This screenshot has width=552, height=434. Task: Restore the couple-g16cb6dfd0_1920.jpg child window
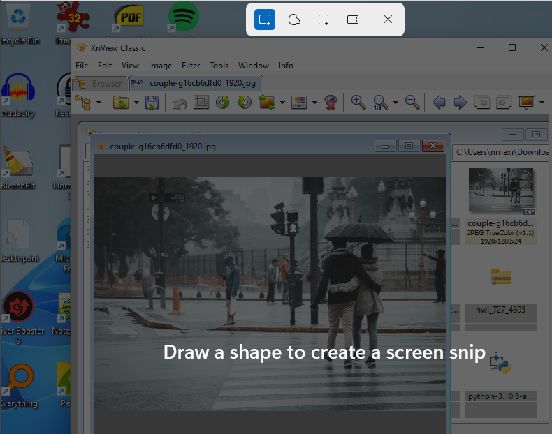(x=409, y=146)
